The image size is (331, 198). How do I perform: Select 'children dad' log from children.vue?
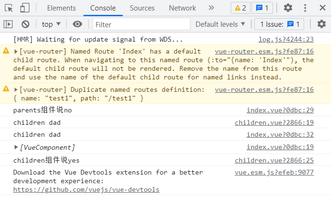pos(37,122)
